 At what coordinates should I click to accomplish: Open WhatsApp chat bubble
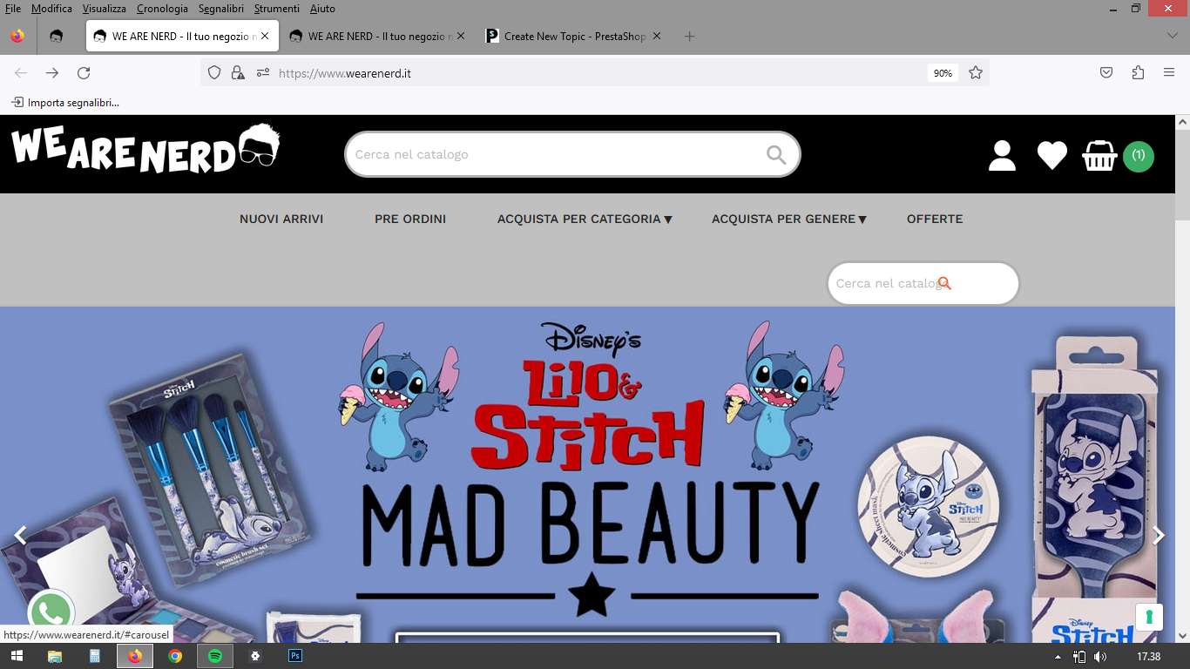click(51, 612)
